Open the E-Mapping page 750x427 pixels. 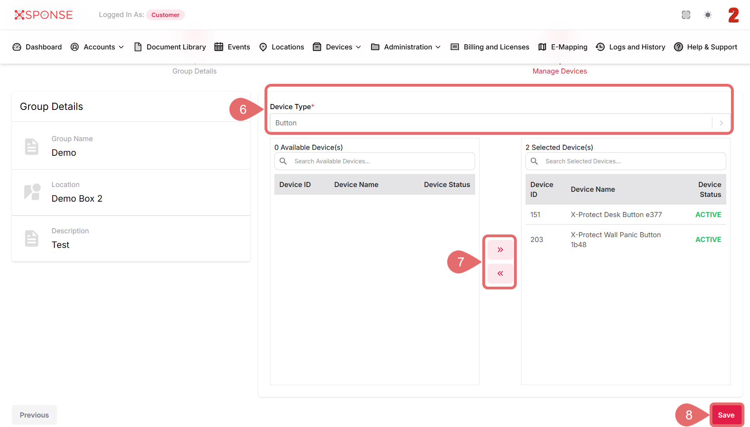[563, 47]
